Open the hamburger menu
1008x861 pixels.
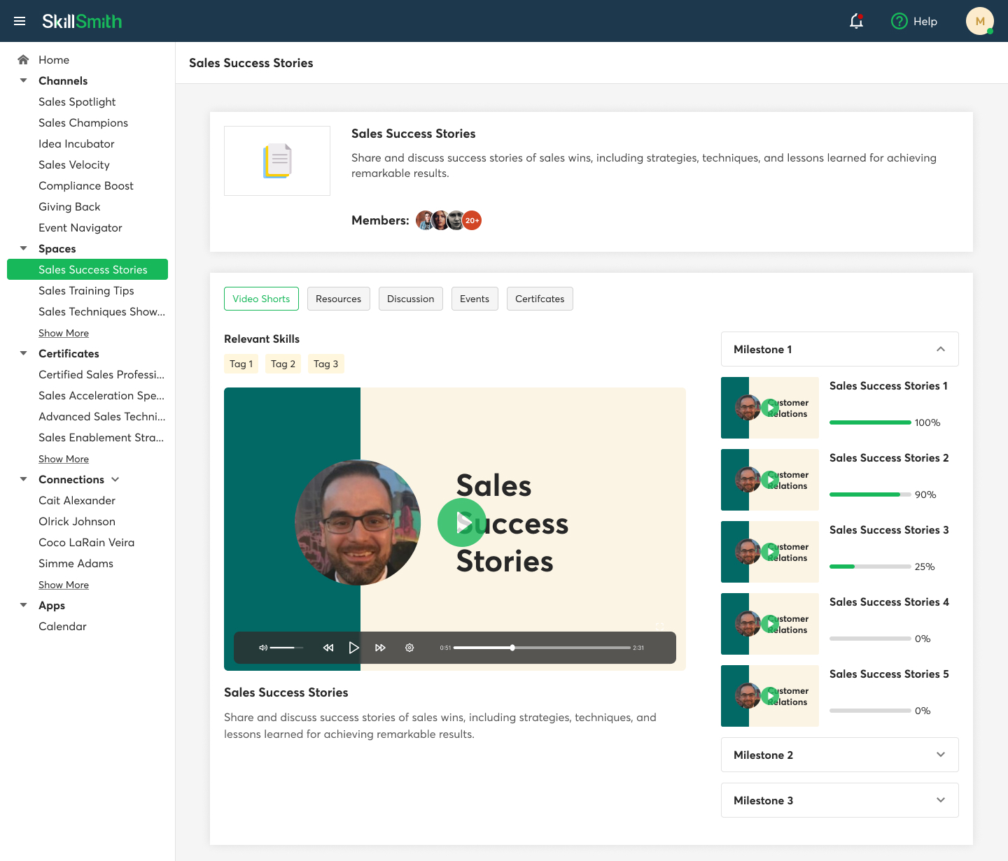tap(20, 21)
